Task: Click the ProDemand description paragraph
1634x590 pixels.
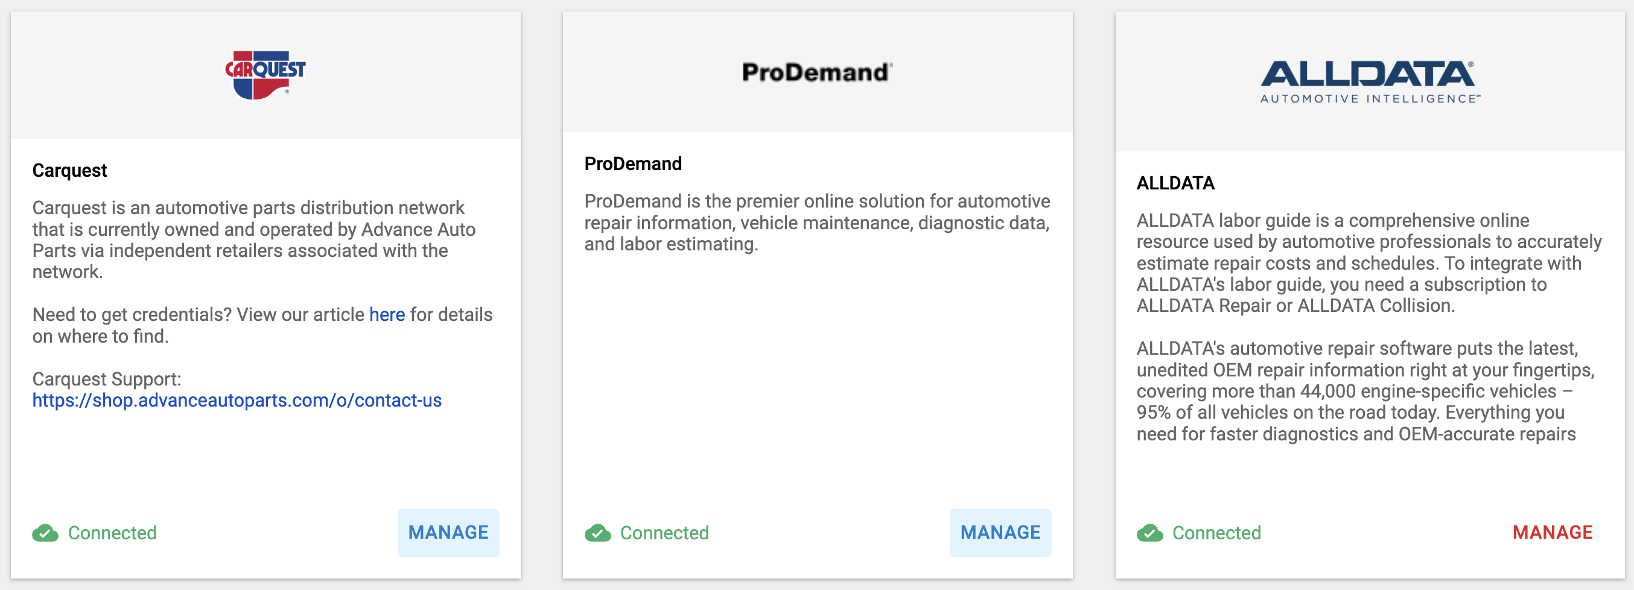Action: [x=817, y=223]
